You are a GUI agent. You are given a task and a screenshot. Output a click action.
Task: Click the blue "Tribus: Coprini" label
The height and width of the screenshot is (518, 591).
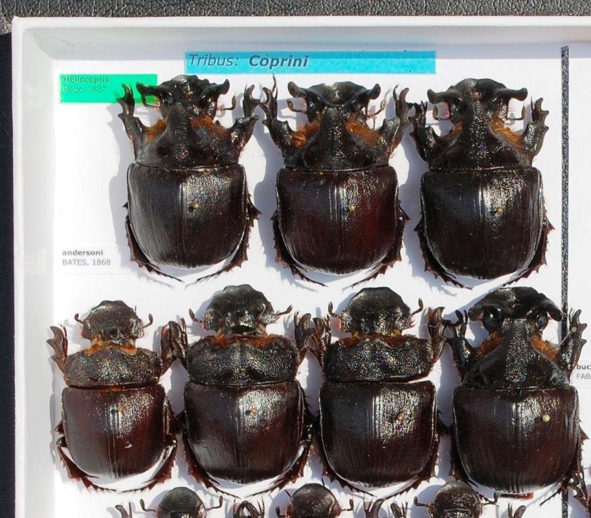310,62
